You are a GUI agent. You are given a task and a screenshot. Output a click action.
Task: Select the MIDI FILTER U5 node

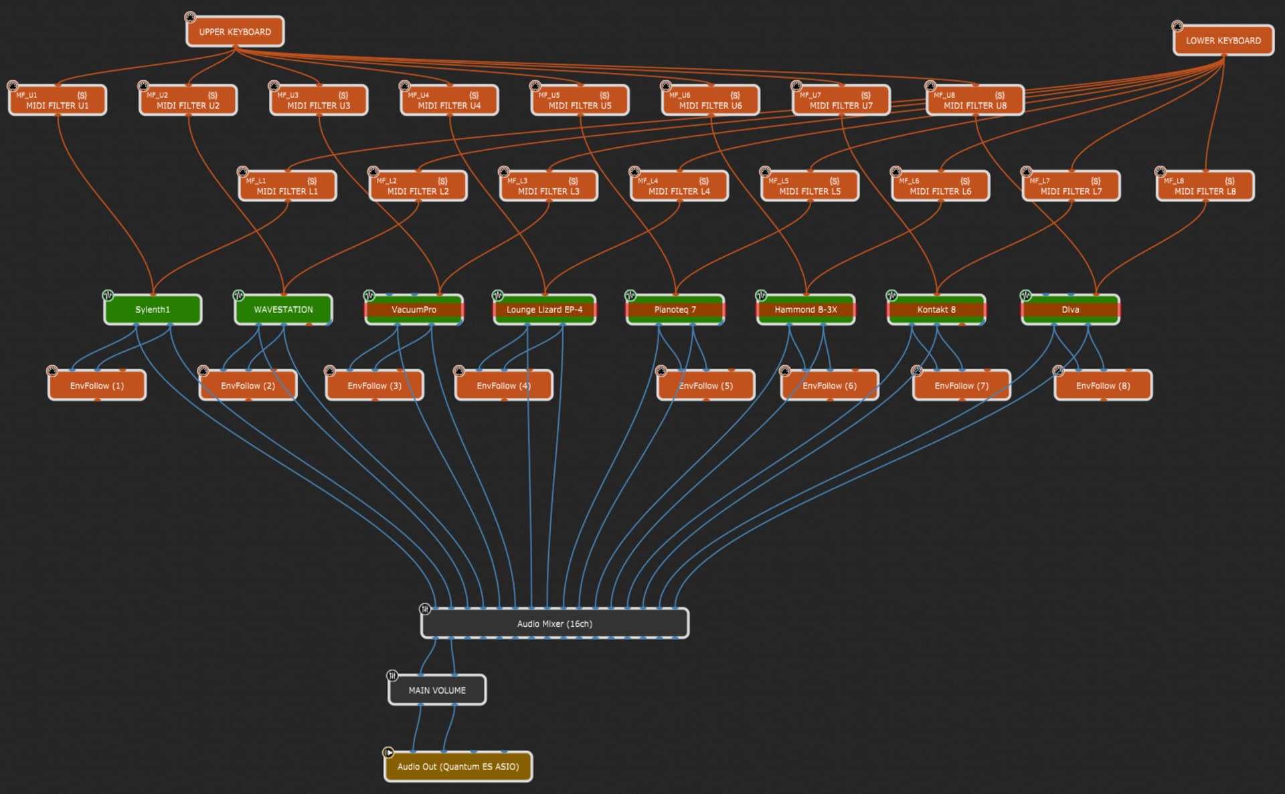pos(580,100)
